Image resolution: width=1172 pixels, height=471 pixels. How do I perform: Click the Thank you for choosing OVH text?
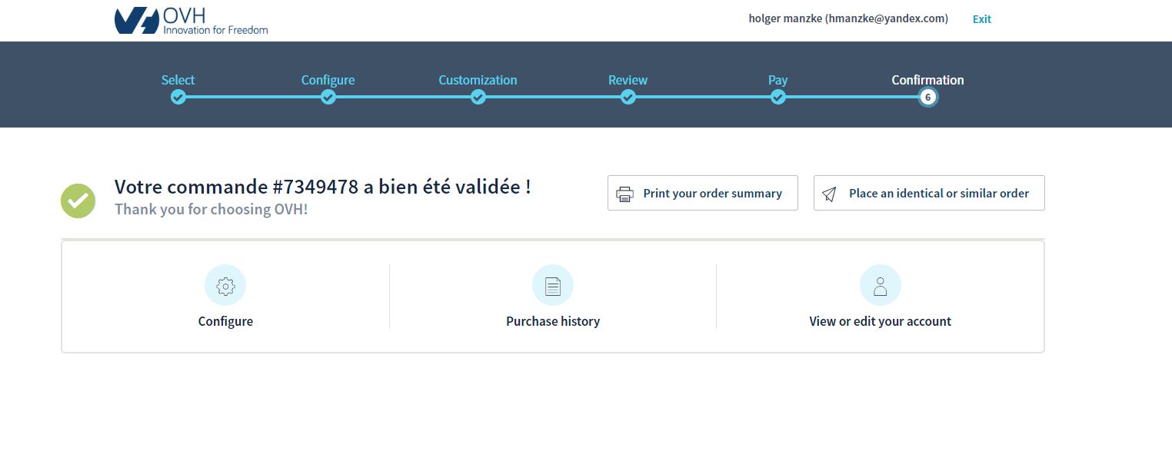point(211,209)
